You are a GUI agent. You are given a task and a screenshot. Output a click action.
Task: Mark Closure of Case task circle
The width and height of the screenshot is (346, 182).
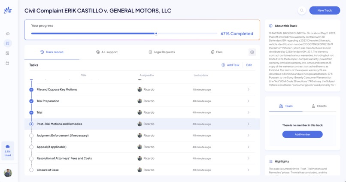point(31,170)
